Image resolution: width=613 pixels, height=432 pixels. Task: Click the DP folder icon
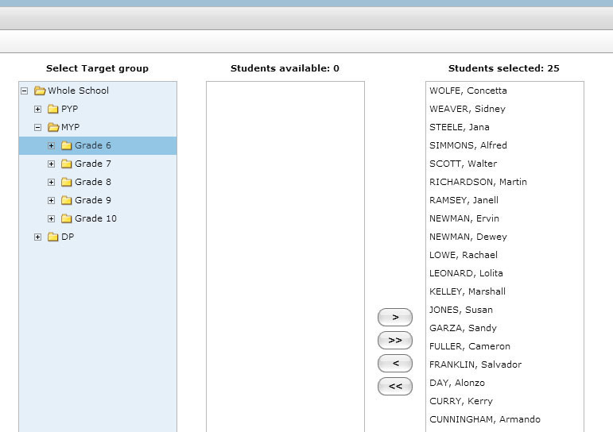pyautogui.click(x=52, y=237)
